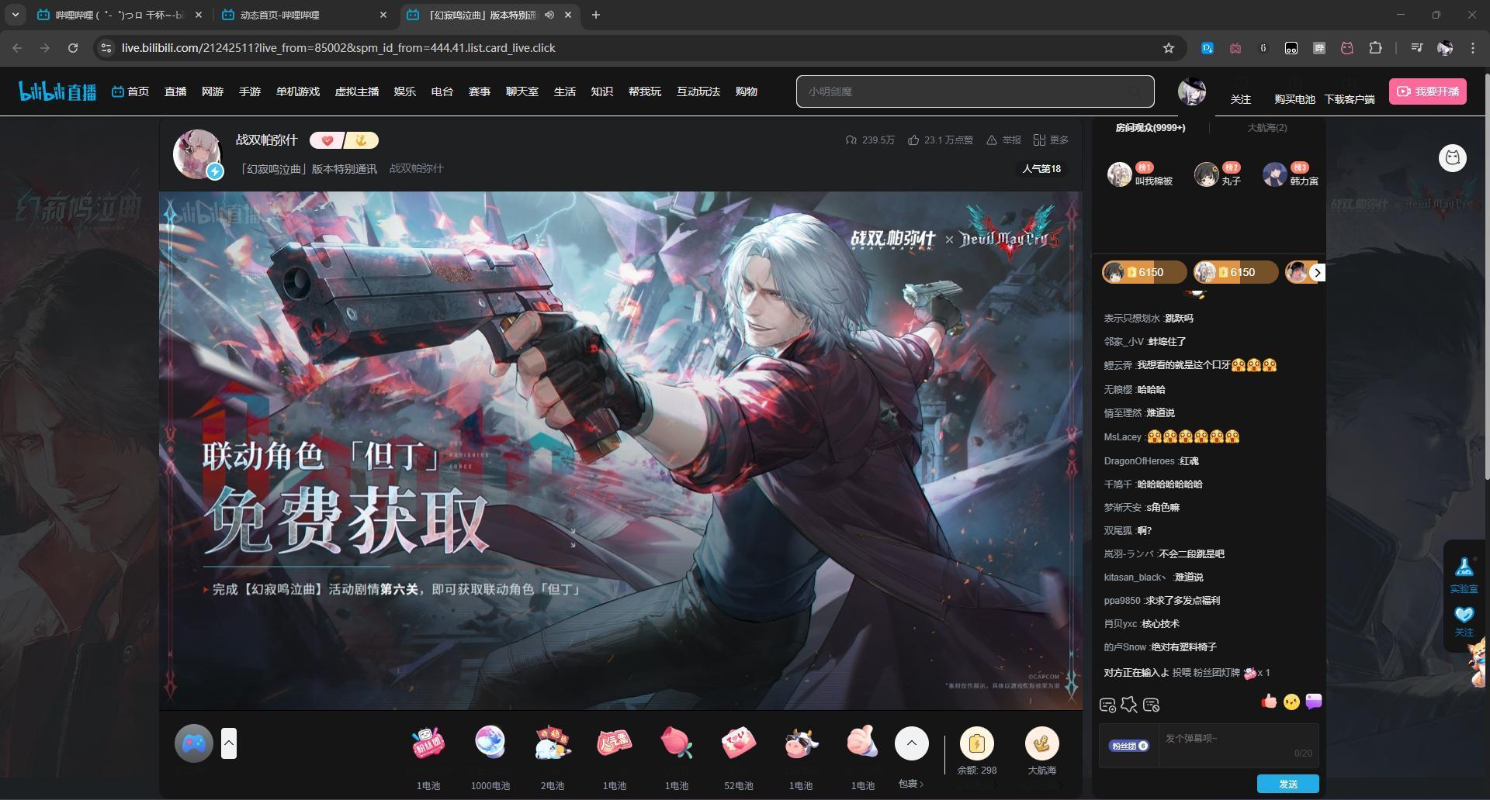Toggle the 粉丝团 medal switch
Viewport: 1490px width, 800px height.
[x=1129, y=746]
